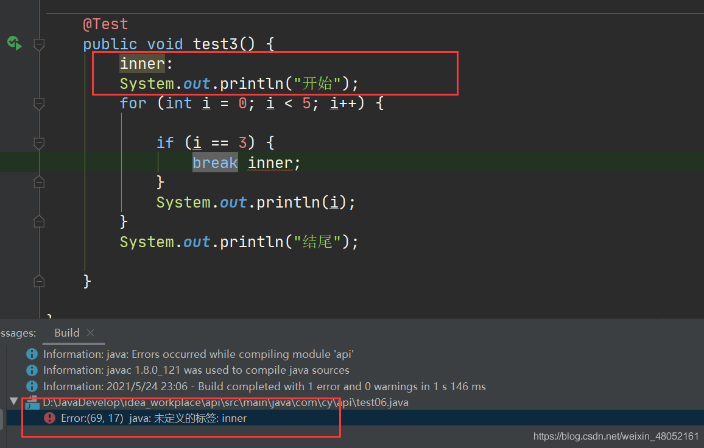Click the test3 method end fold marker
The image size is (704, 448).
coord(39,281)
